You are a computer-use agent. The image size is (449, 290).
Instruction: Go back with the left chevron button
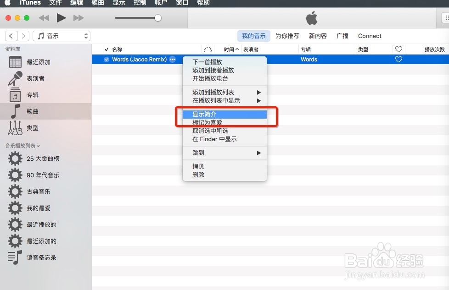coord(11,36)
